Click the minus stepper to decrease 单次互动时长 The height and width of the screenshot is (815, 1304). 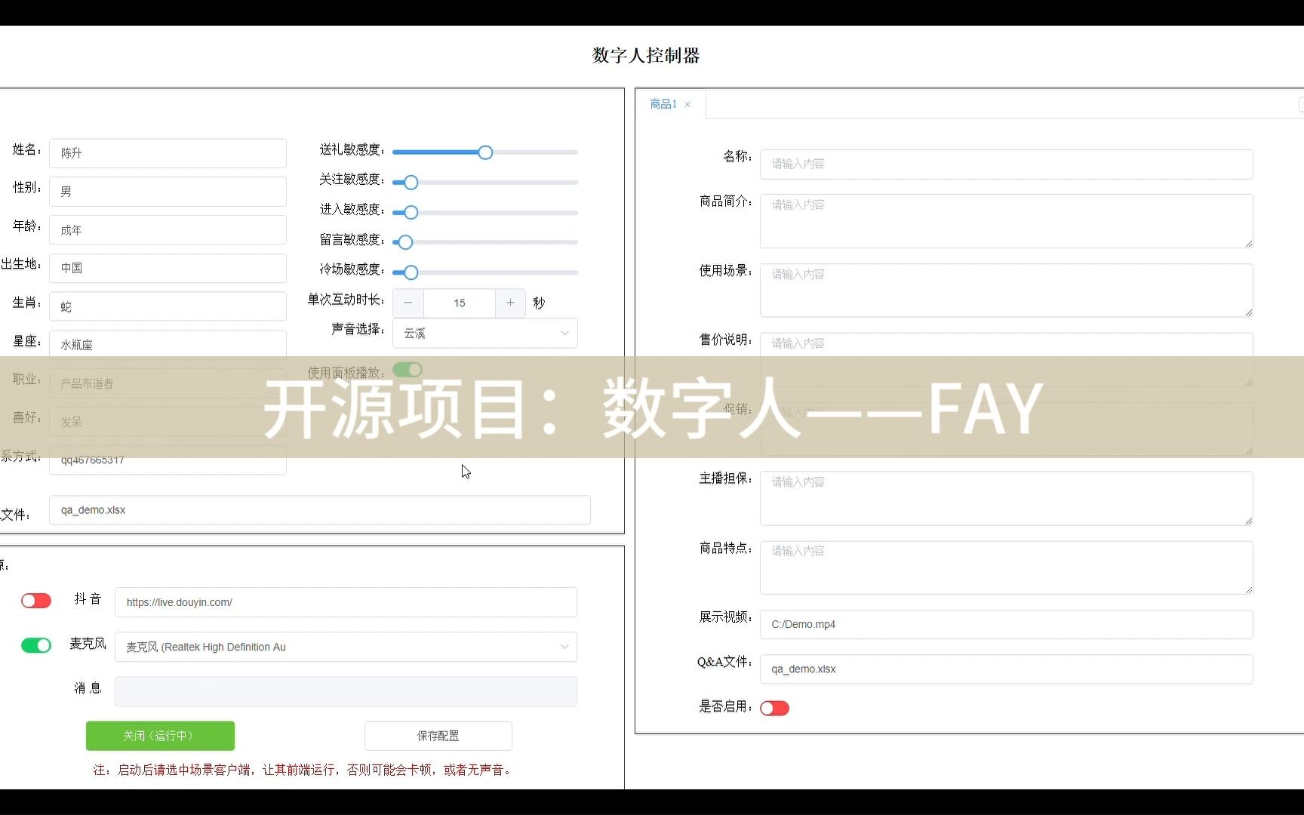407,303
